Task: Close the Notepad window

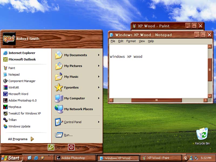Action: coord(210,35)
